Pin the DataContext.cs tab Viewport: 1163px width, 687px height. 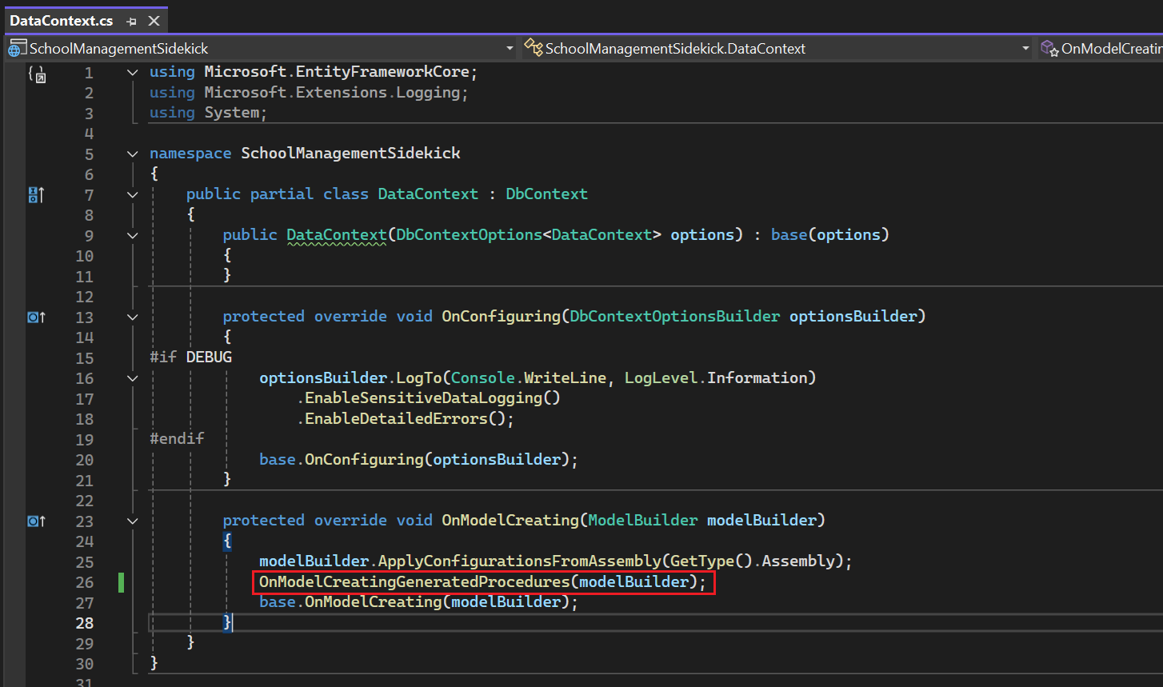pyautogui.click(x=132, y=22)
